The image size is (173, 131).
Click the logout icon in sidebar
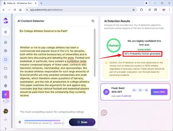coord(5,120)
